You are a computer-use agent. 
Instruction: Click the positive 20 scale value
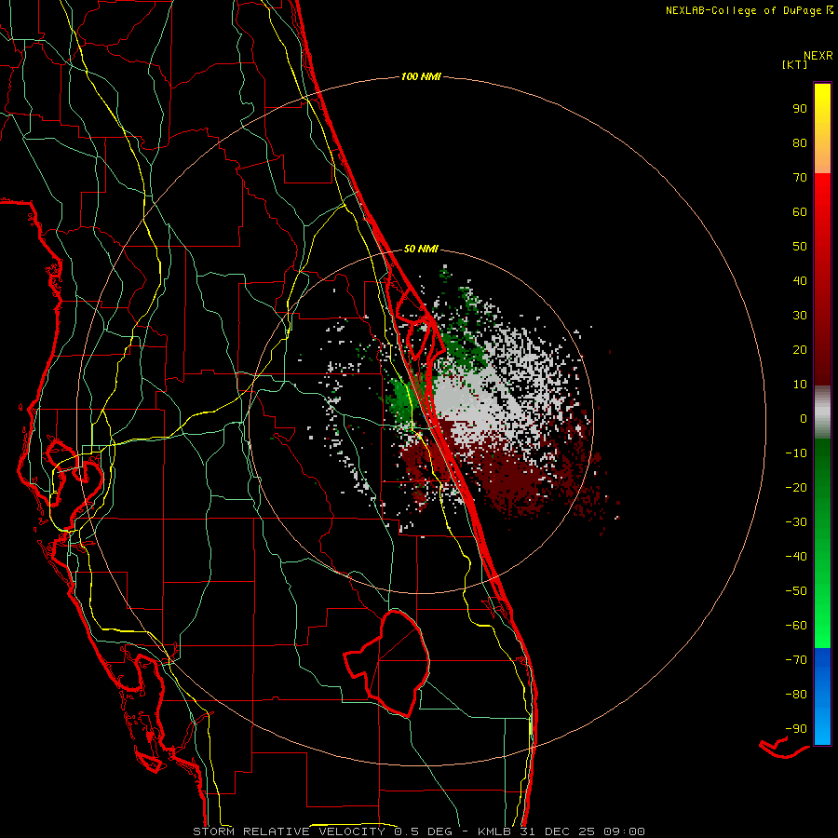click(x=800, y=349)
